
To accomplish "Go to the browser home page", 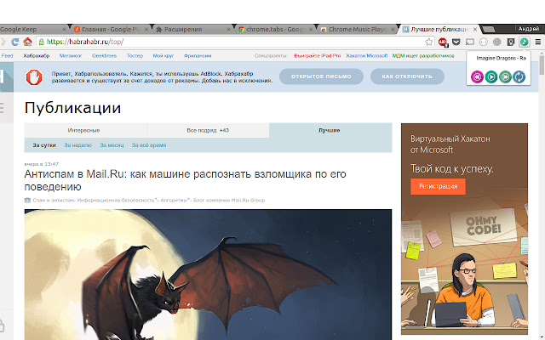I will click(x=27, y=42).
